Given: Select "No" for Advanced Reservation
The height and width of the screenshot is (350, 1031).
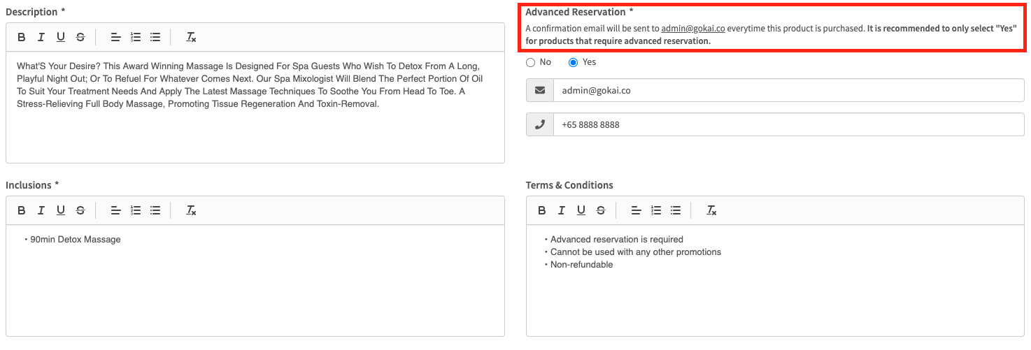Looking at the screenshot, I should (531, 62).
